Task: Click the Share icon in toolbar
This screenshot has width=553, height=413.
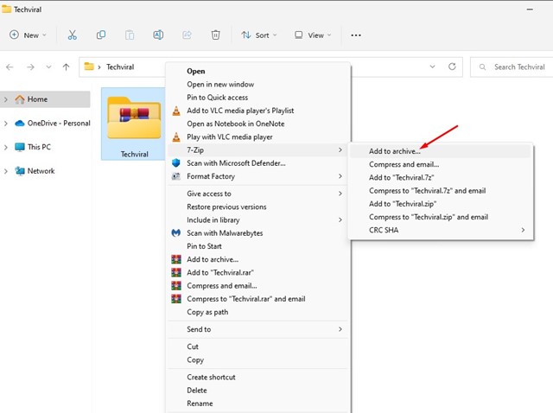Action: (x=187, y=35)
